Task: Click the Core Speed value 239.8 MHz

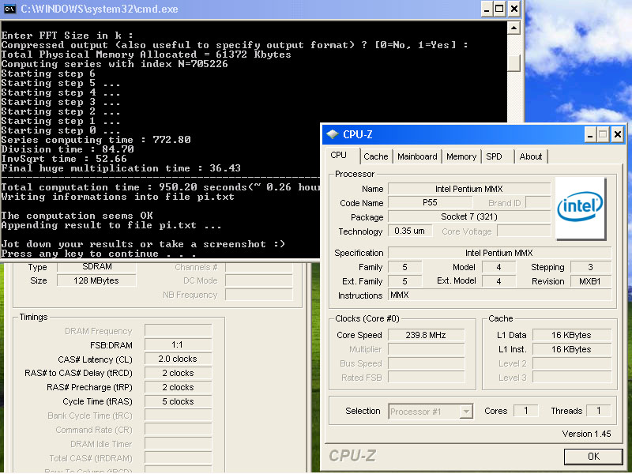Action: (x=426, y=335)
